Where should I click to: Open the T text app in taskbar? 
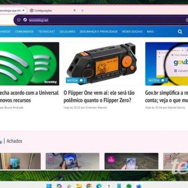(x=109, y=186)
